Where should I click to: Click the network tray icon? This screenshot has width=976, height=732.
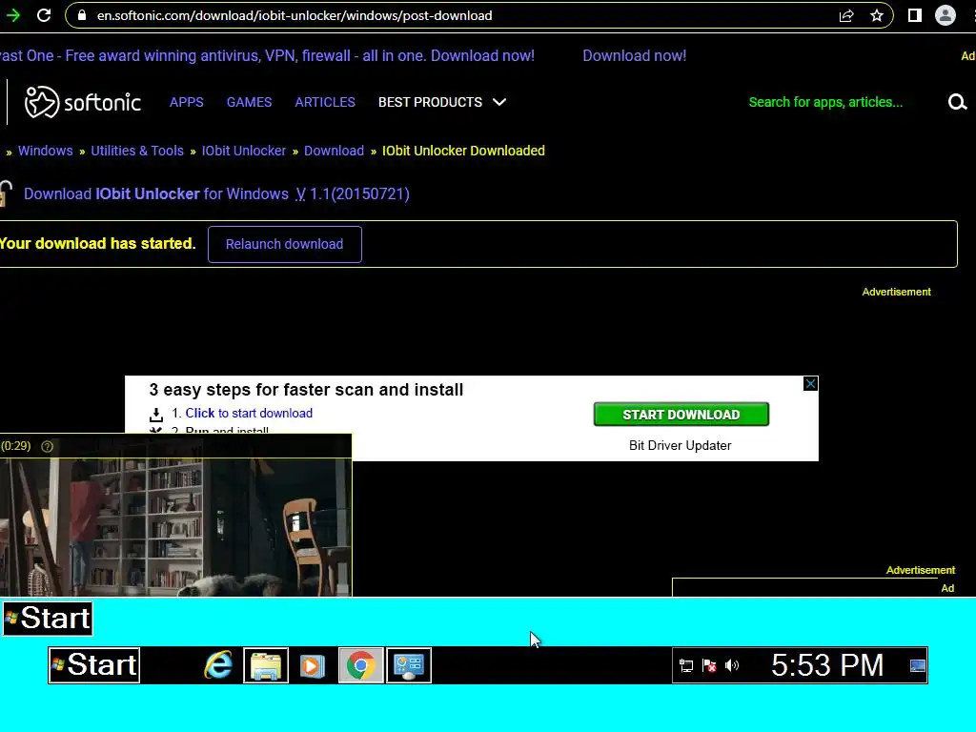coord(686,665)
